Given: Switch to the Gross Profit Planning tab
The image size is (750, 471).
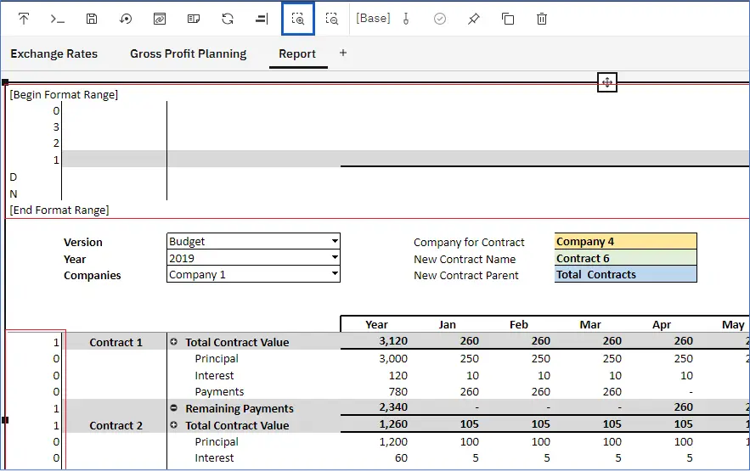Looking at the screenshot, I should (188, 53).
